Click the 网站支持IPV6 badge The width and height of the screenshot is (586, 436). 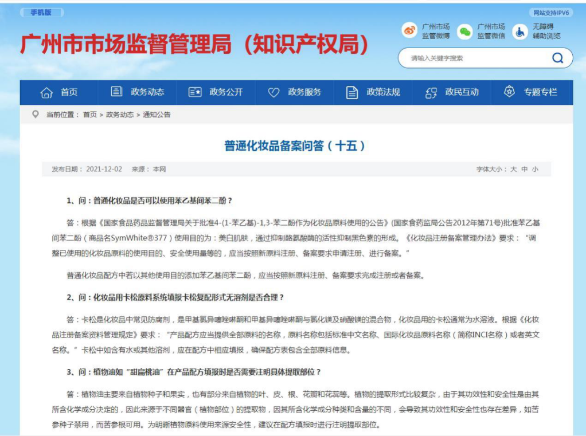[551, 13]
